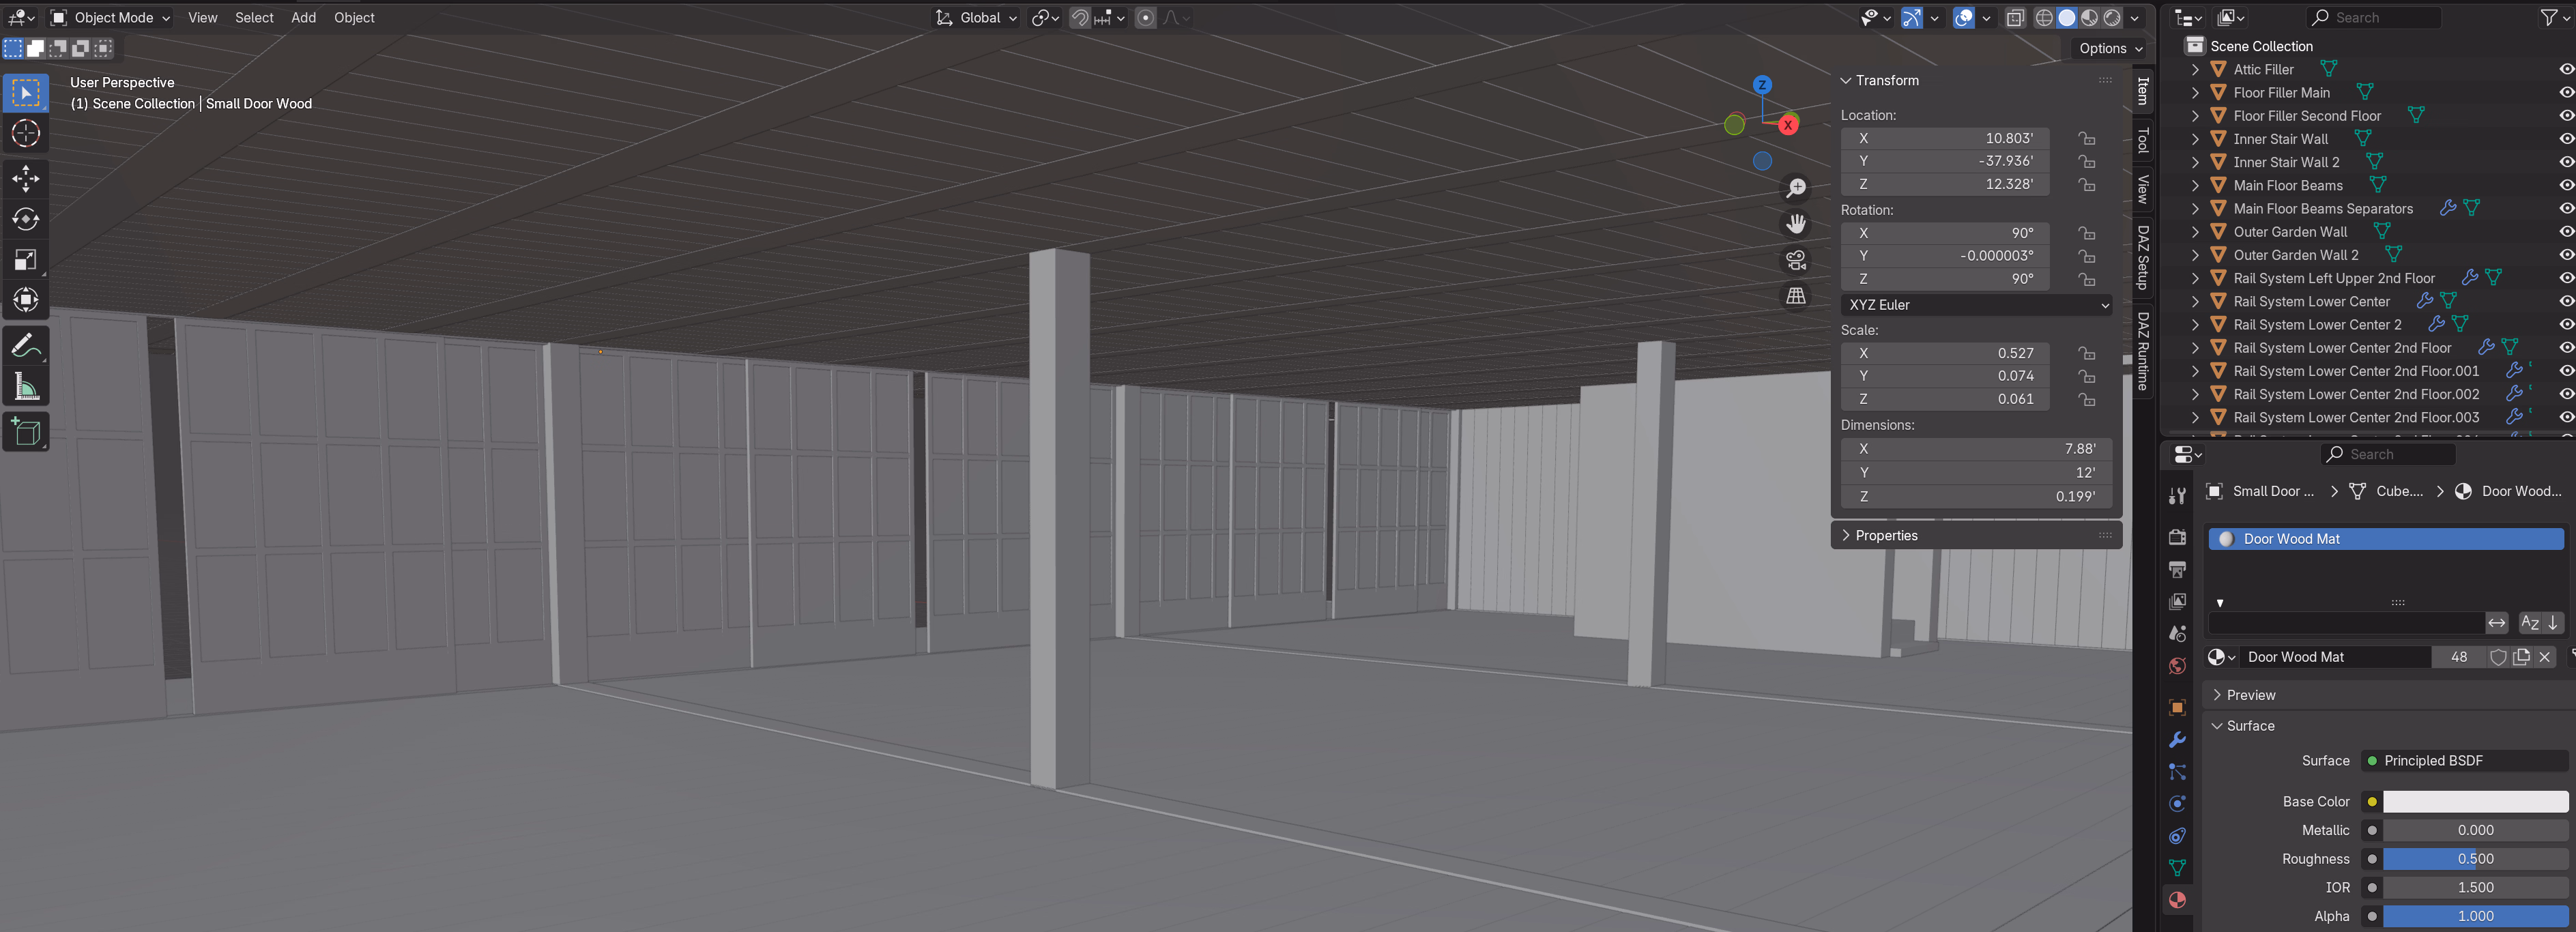
Task: Expand the Main Floor Beams tree item
Action: tap(2195, 185)
